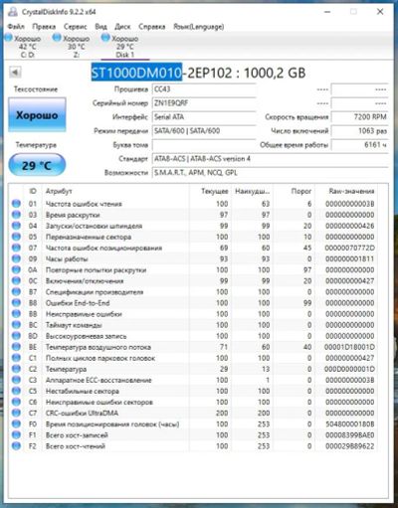
Task: Close the CrystalDiskInfo window
Action: [x=380, y=12]
